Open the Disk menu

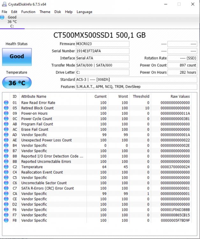click(57, 12)
